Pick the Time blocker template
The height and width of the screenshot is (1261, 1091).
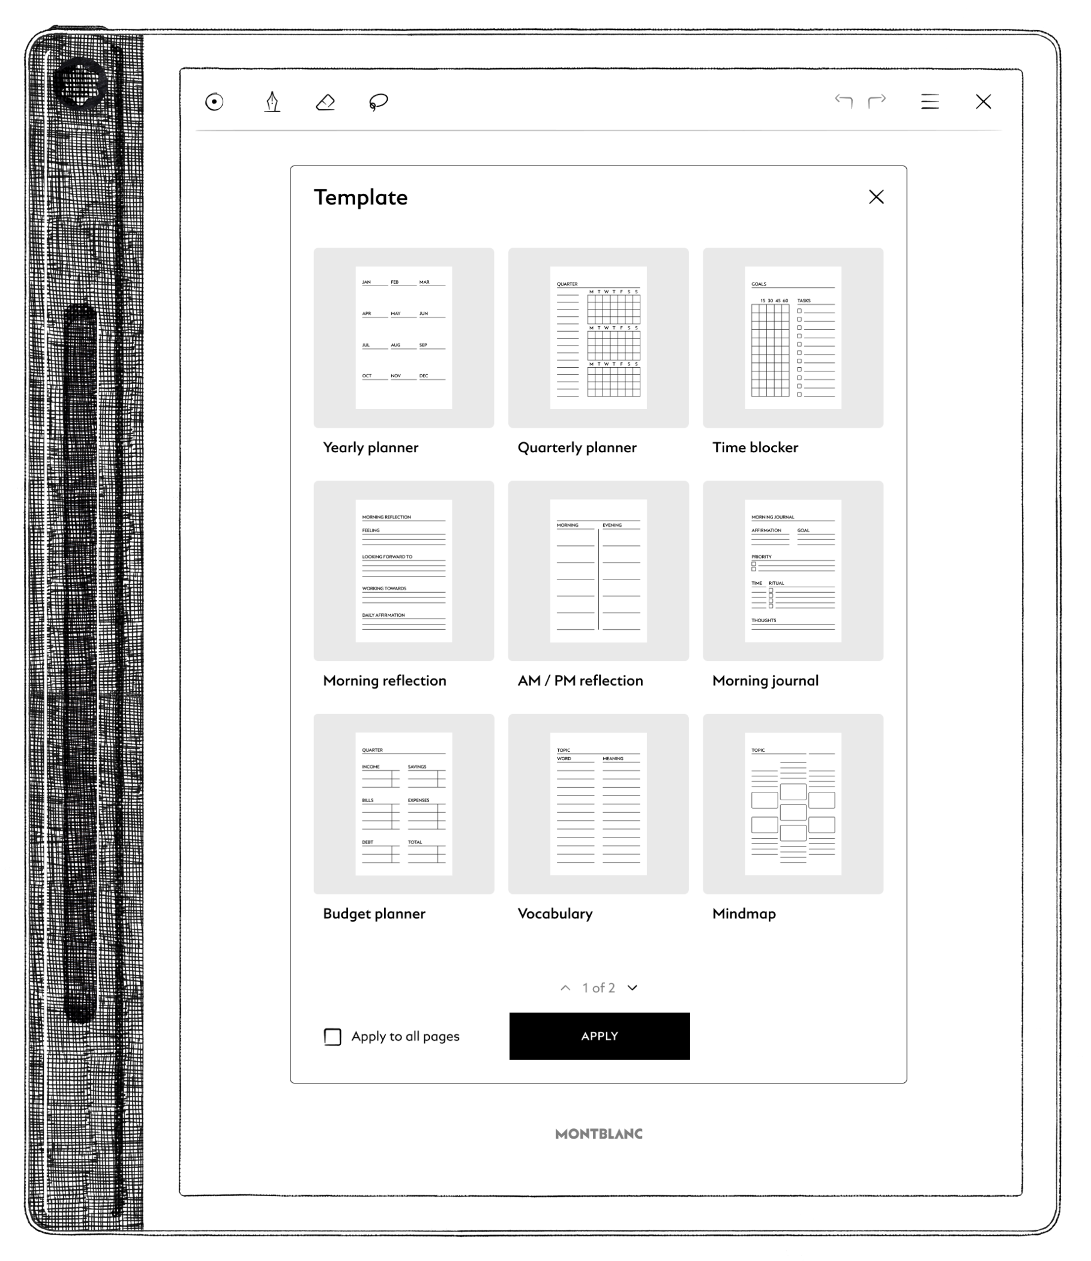[793, 338]
